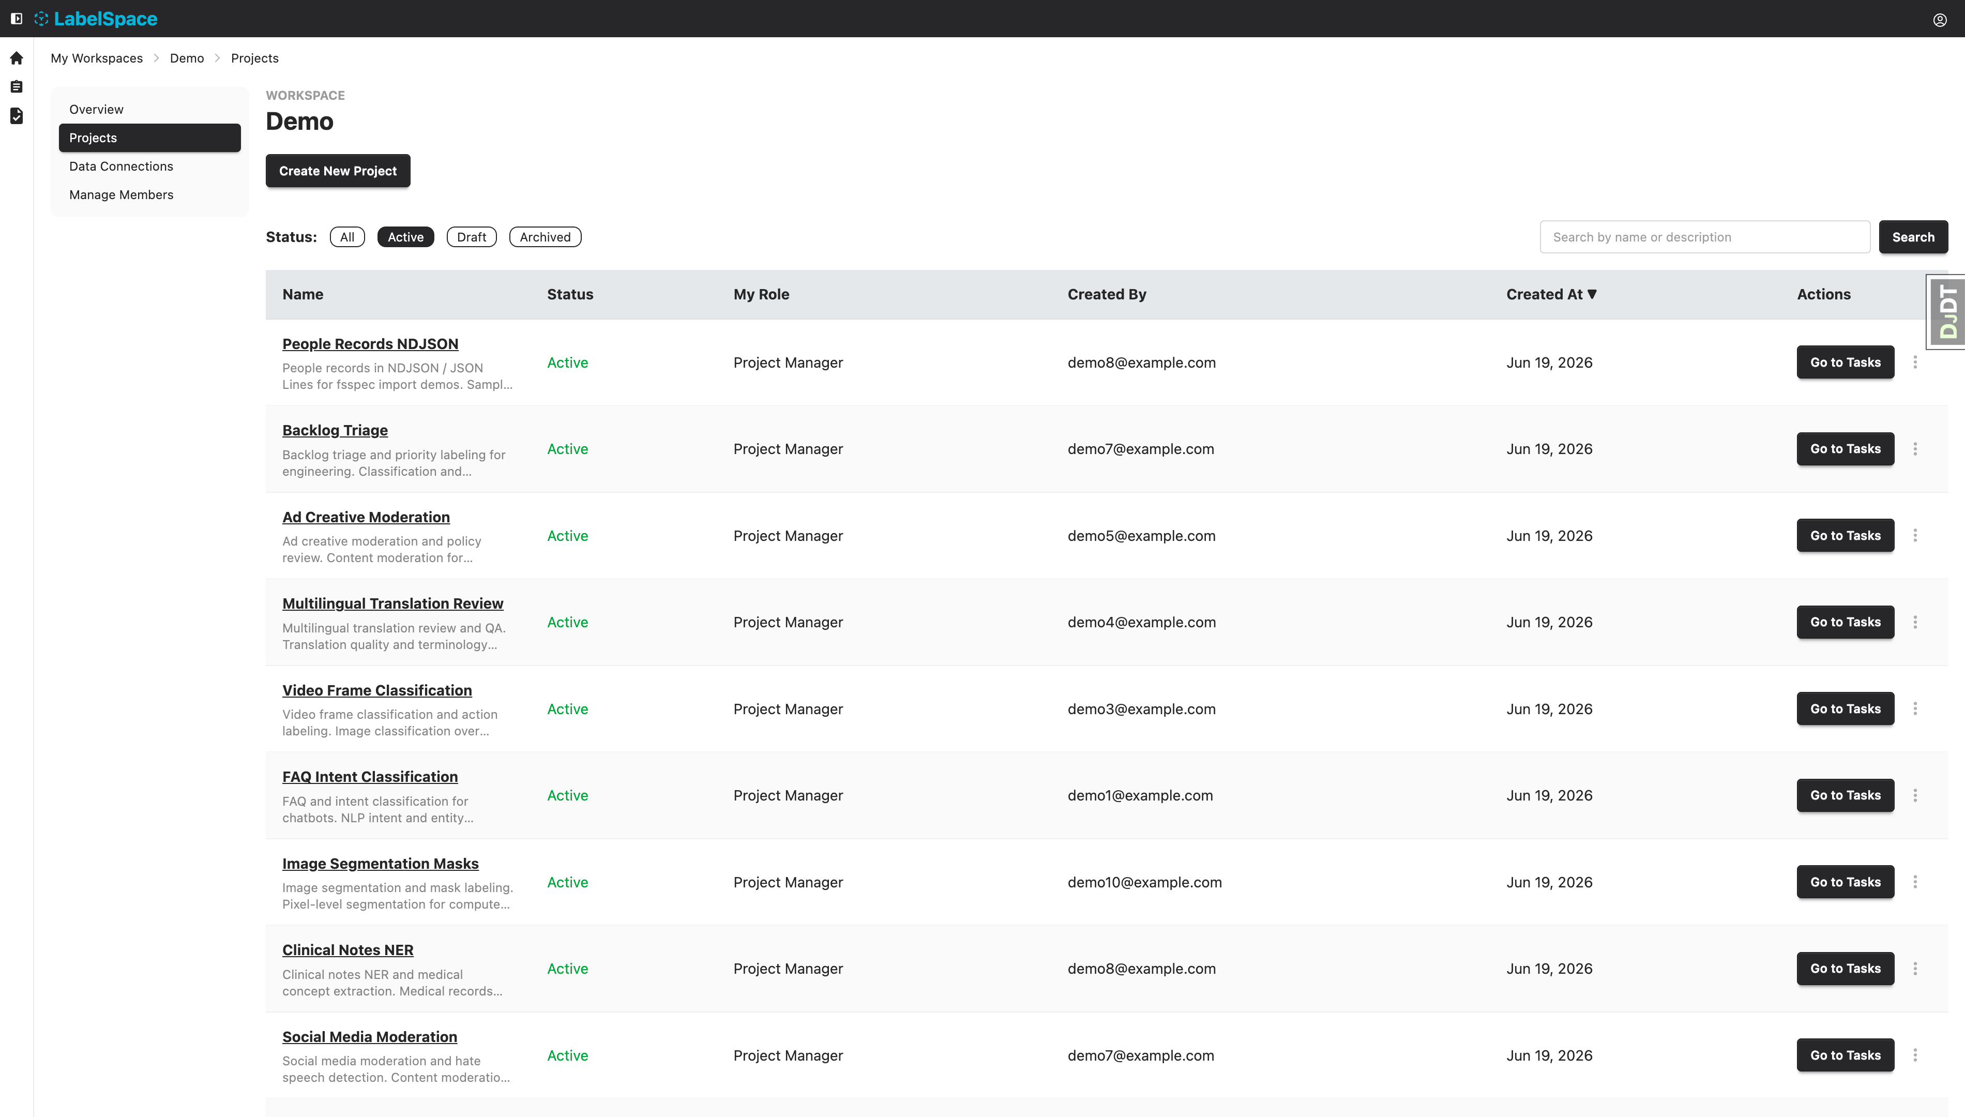Screen dimensions: 1965x1117
Task: Toggle the sidebar panel icon
Action: [x=16, y=19]
